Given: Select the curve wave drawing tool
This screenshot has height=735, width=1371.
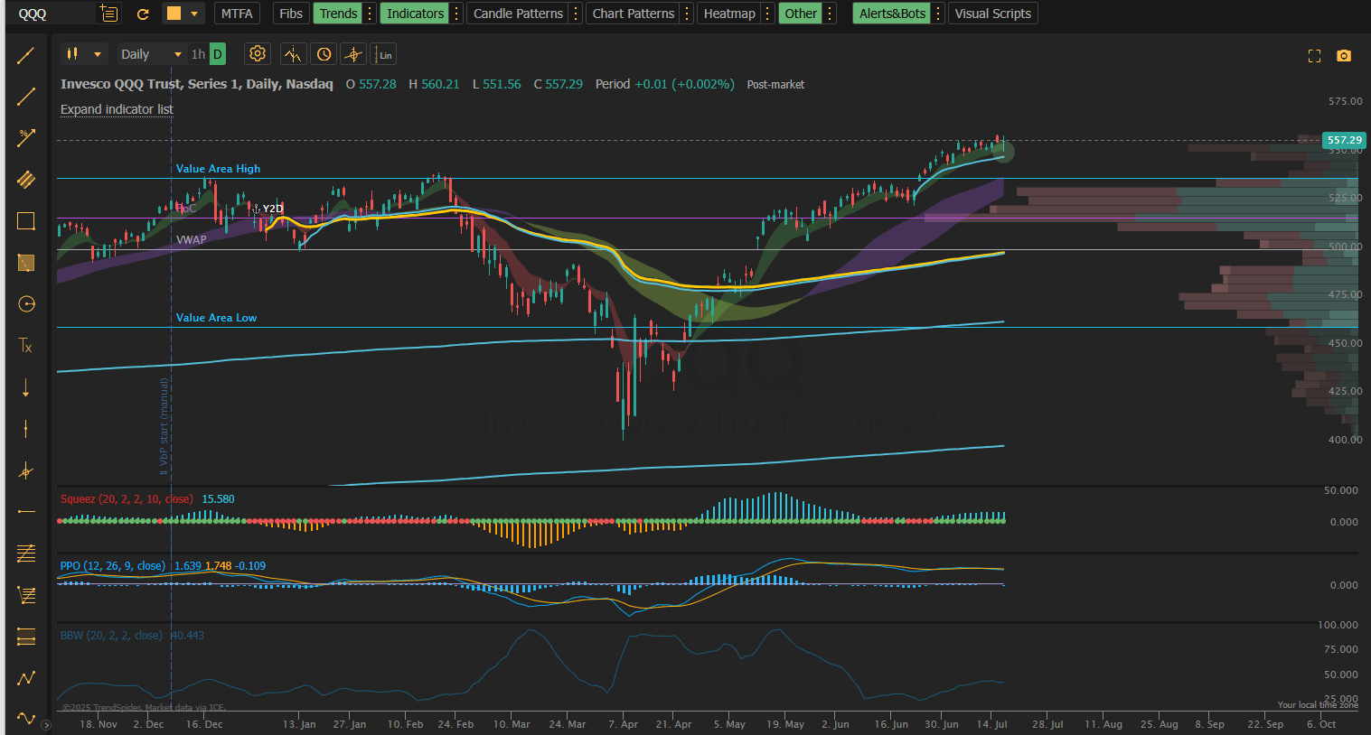Looking at the screenshot, I should pos(26,719).
